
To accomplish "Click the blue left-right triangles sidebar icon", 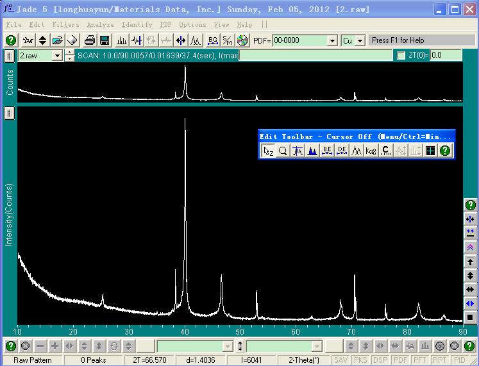I will click(470, 303).
